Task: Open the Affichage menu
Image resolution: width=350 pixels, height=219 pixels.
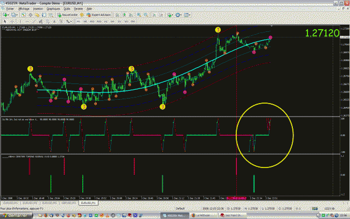Action: (x=24, y=9)
